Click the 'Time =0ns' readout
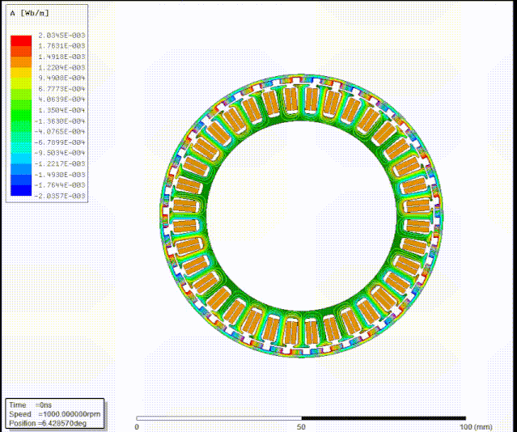The height and width of the screenshot is (432, 517). pos(31,404)
